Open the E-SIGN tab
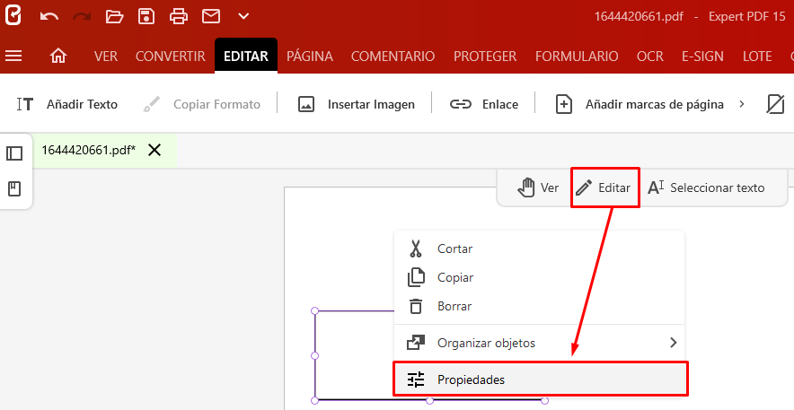Viewport: 794px width, 410px height. 703,57
